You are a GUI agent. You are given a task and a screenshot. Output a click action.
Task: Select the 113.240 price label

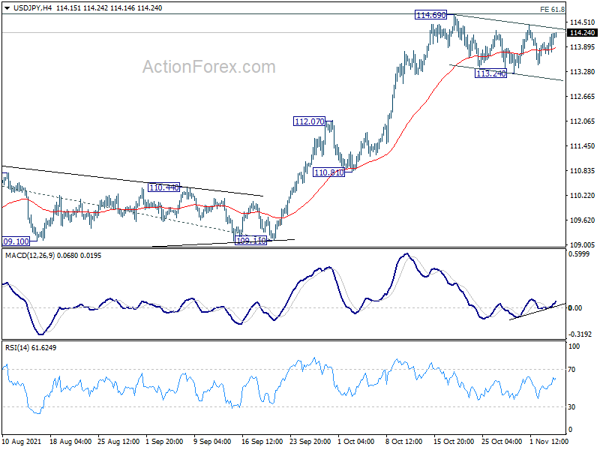491,73
